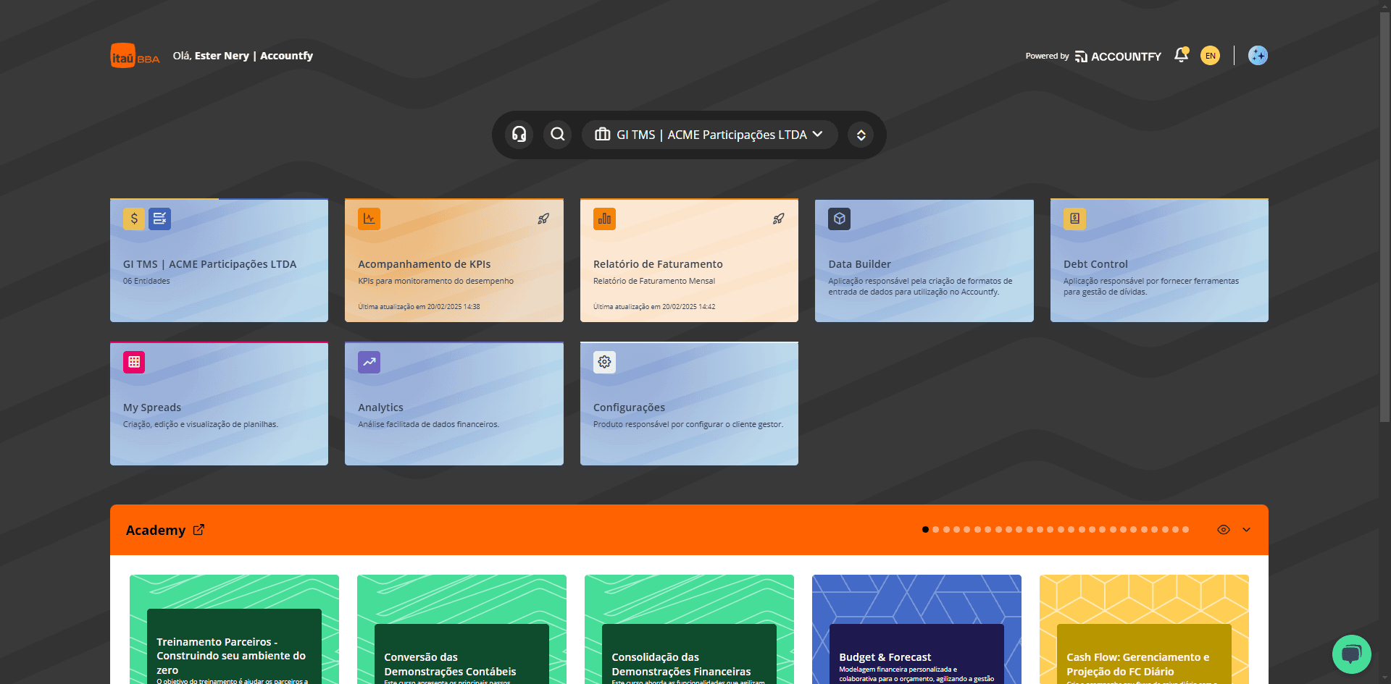Open the notifications bell

1181,56
